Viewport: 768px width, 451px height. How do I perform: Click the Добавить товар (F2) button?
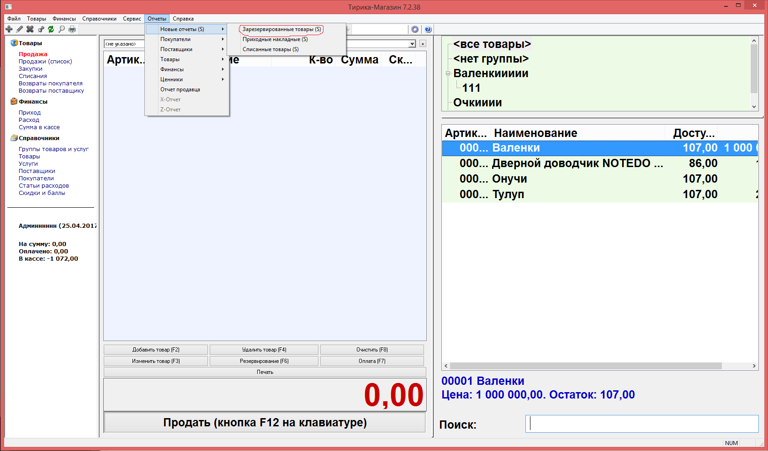click(x=156, y=350)
